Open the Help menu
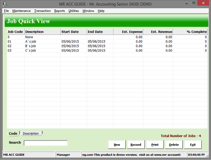 point(101,11)
